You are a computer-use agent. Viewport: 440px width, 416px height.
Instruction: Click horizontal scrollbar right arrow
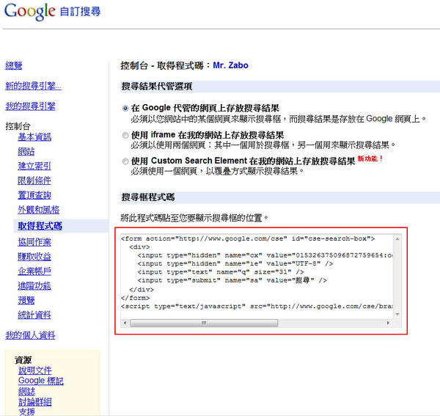(388, 323)
